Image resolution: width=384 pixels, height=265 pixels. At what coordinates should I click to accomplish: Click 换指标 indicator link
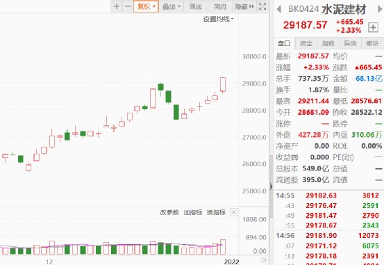pyautogui.click(x=216, y=212)
